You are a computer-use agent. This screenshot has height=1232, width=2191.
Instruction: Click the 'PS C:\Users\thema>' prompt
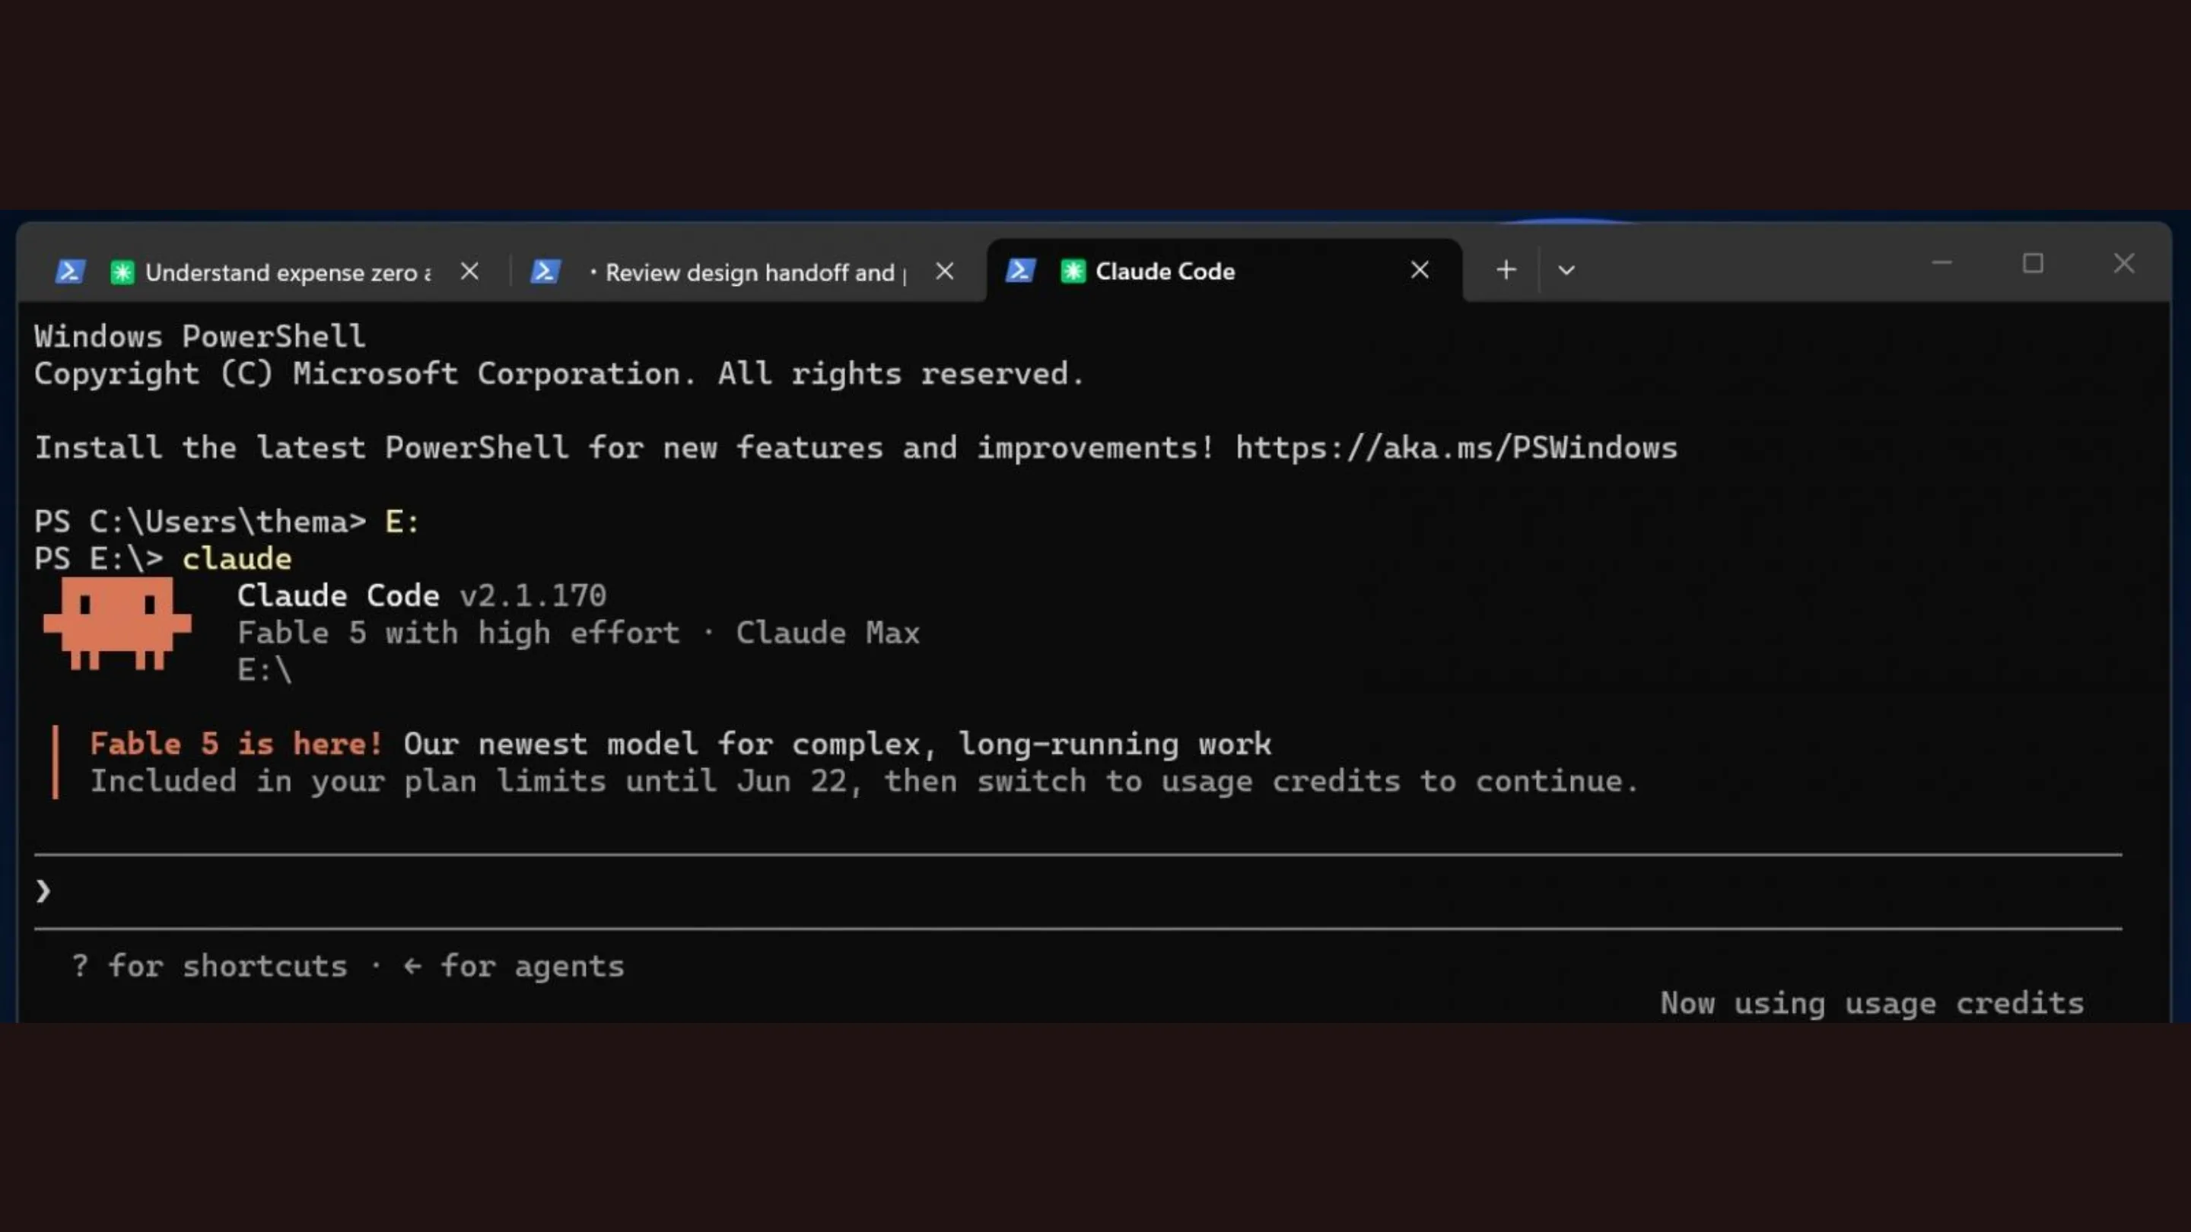200,521
